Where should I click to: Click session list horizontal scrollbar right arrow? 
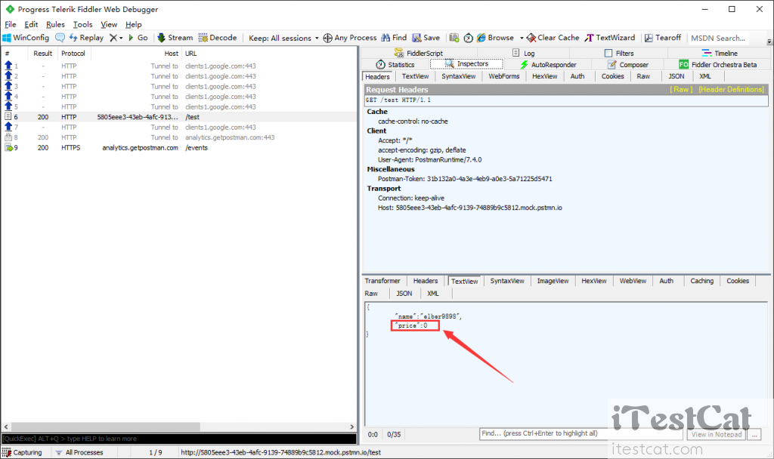[352, 427]
